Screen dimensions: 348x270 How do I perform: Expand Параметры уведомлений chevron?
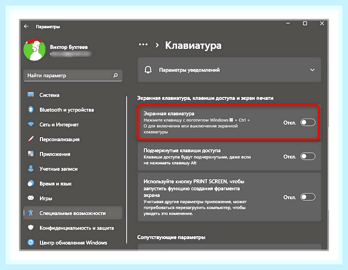click(312, 70)
